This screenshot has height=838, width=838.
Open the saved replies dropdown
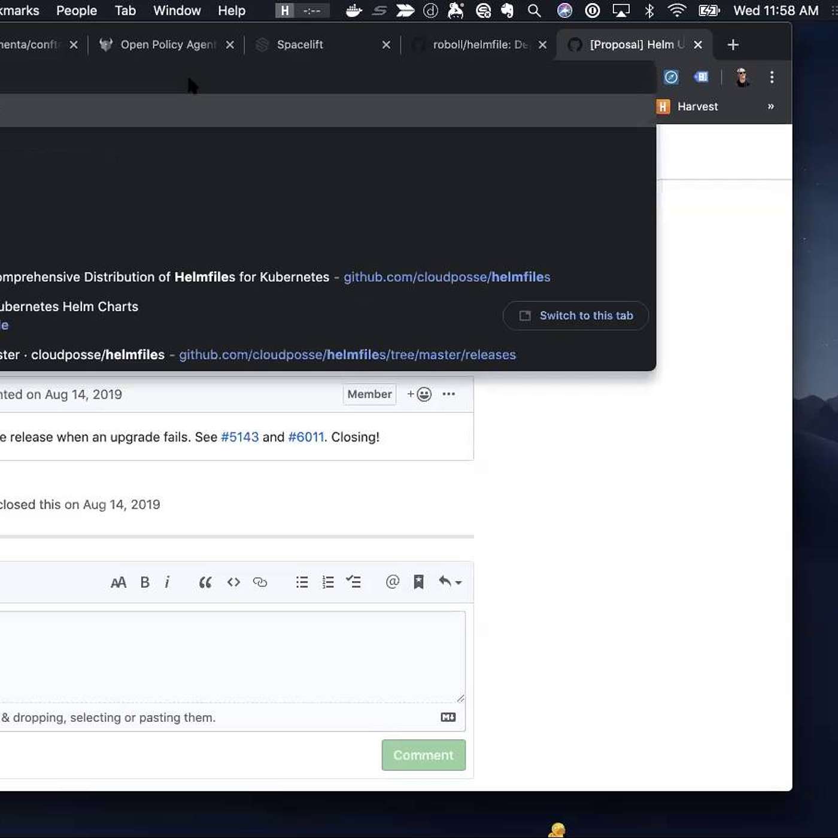(x=450, y=582)
